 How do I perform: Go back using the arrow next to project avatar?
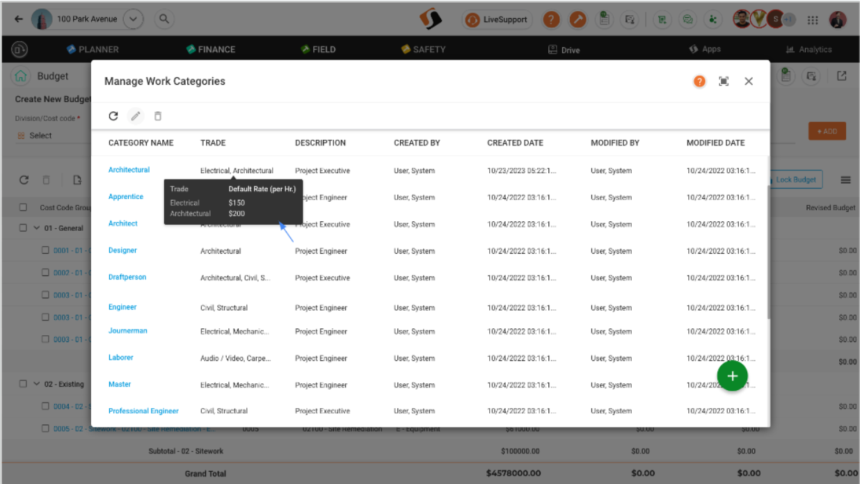coord(19,19)
